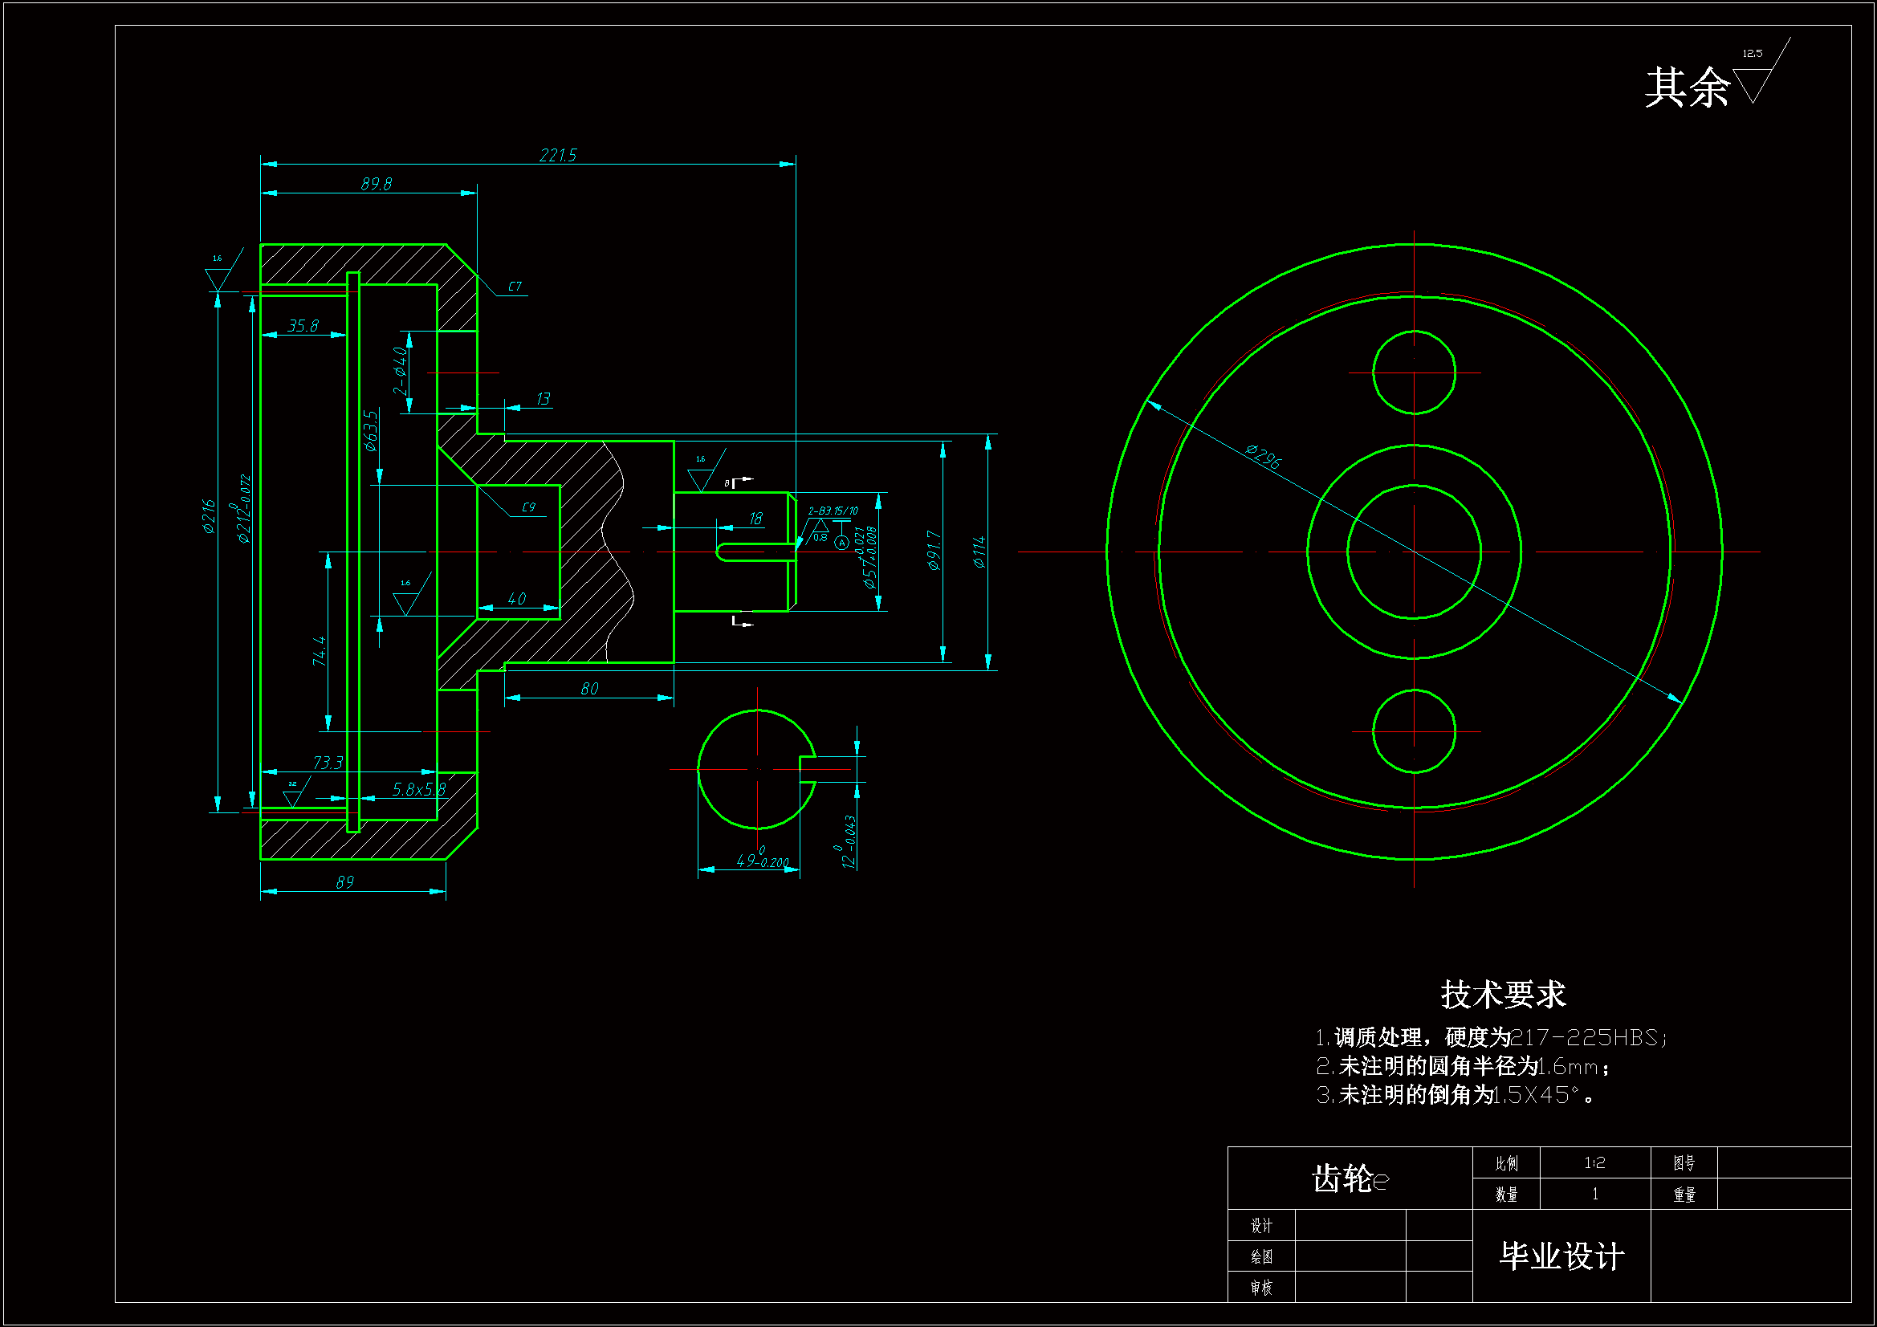The image size is (1877, 1327).
Task: Click the C7 chamfer leader label
Action: pos(515,286)
